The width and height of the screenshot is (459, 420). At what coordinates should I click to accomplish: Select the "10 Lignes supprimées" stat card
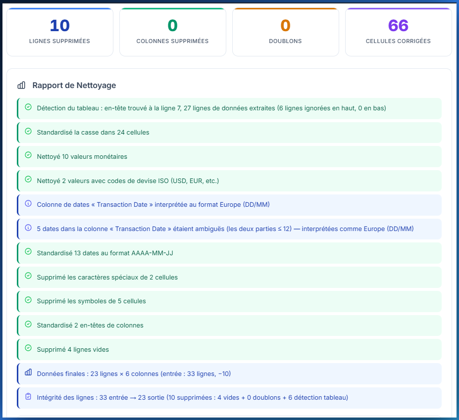click(60, 31)
